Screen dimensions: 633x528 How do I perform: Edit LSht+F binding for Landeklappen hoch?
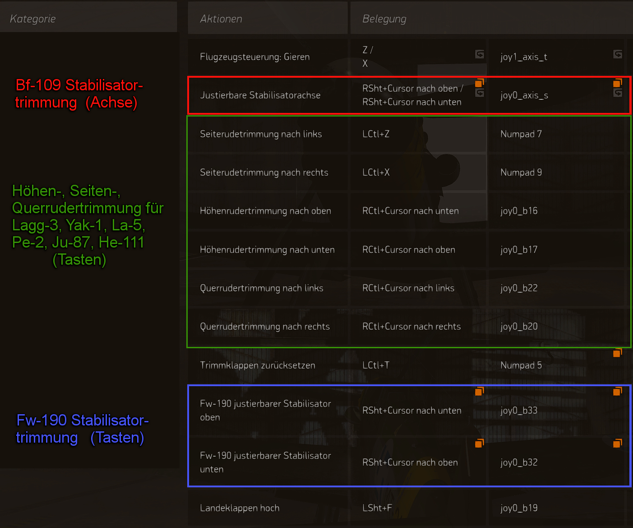pos(377,508)
